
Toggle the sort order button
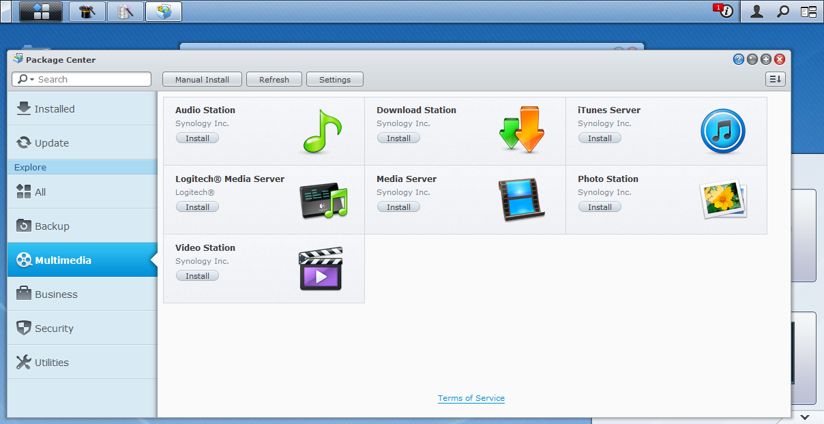776,79
